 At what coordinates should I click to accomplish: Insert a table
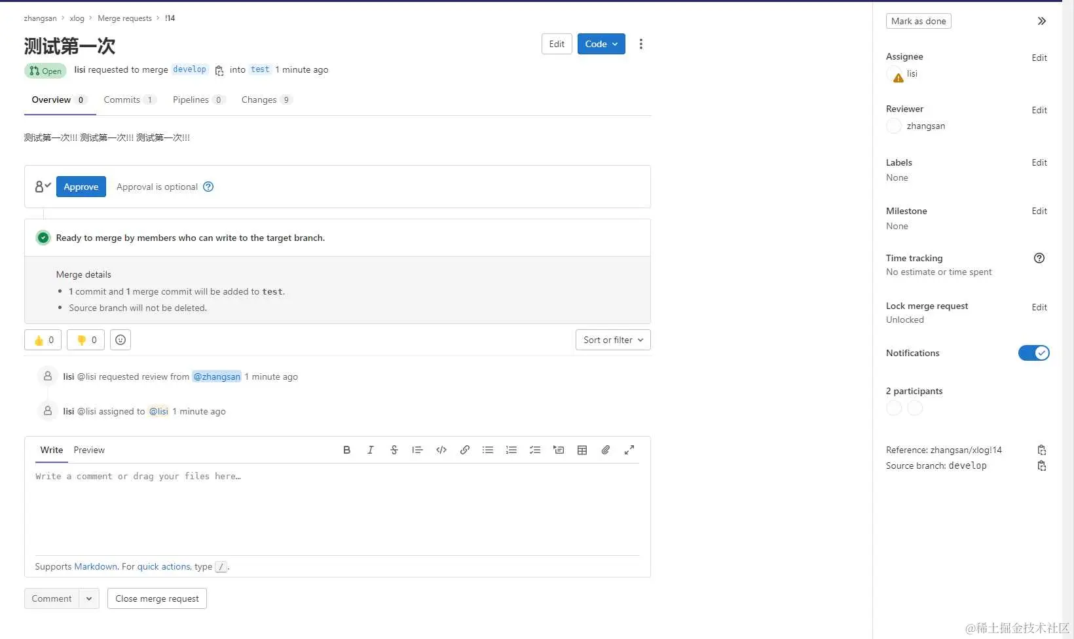[x=582, y=450]
